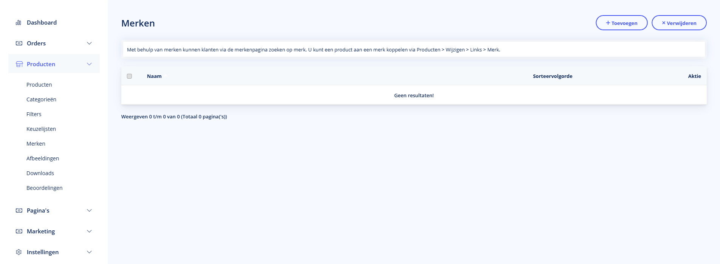Screen dimensions: 720x264
Task: Toggle the select-all checkbox in table header
Action: pos(129,76)
